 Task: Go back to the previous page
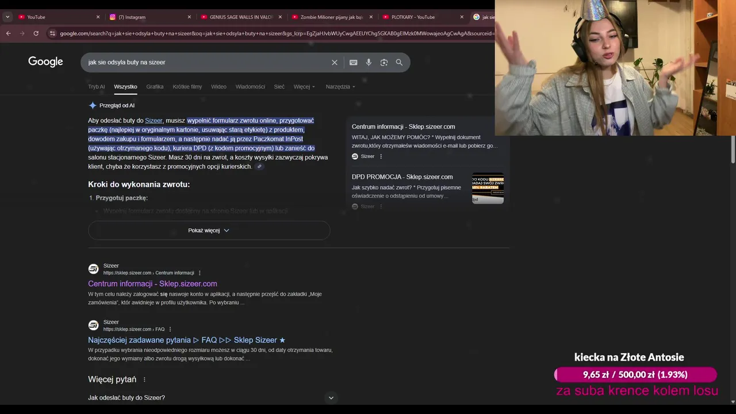[x=8, y=33]
